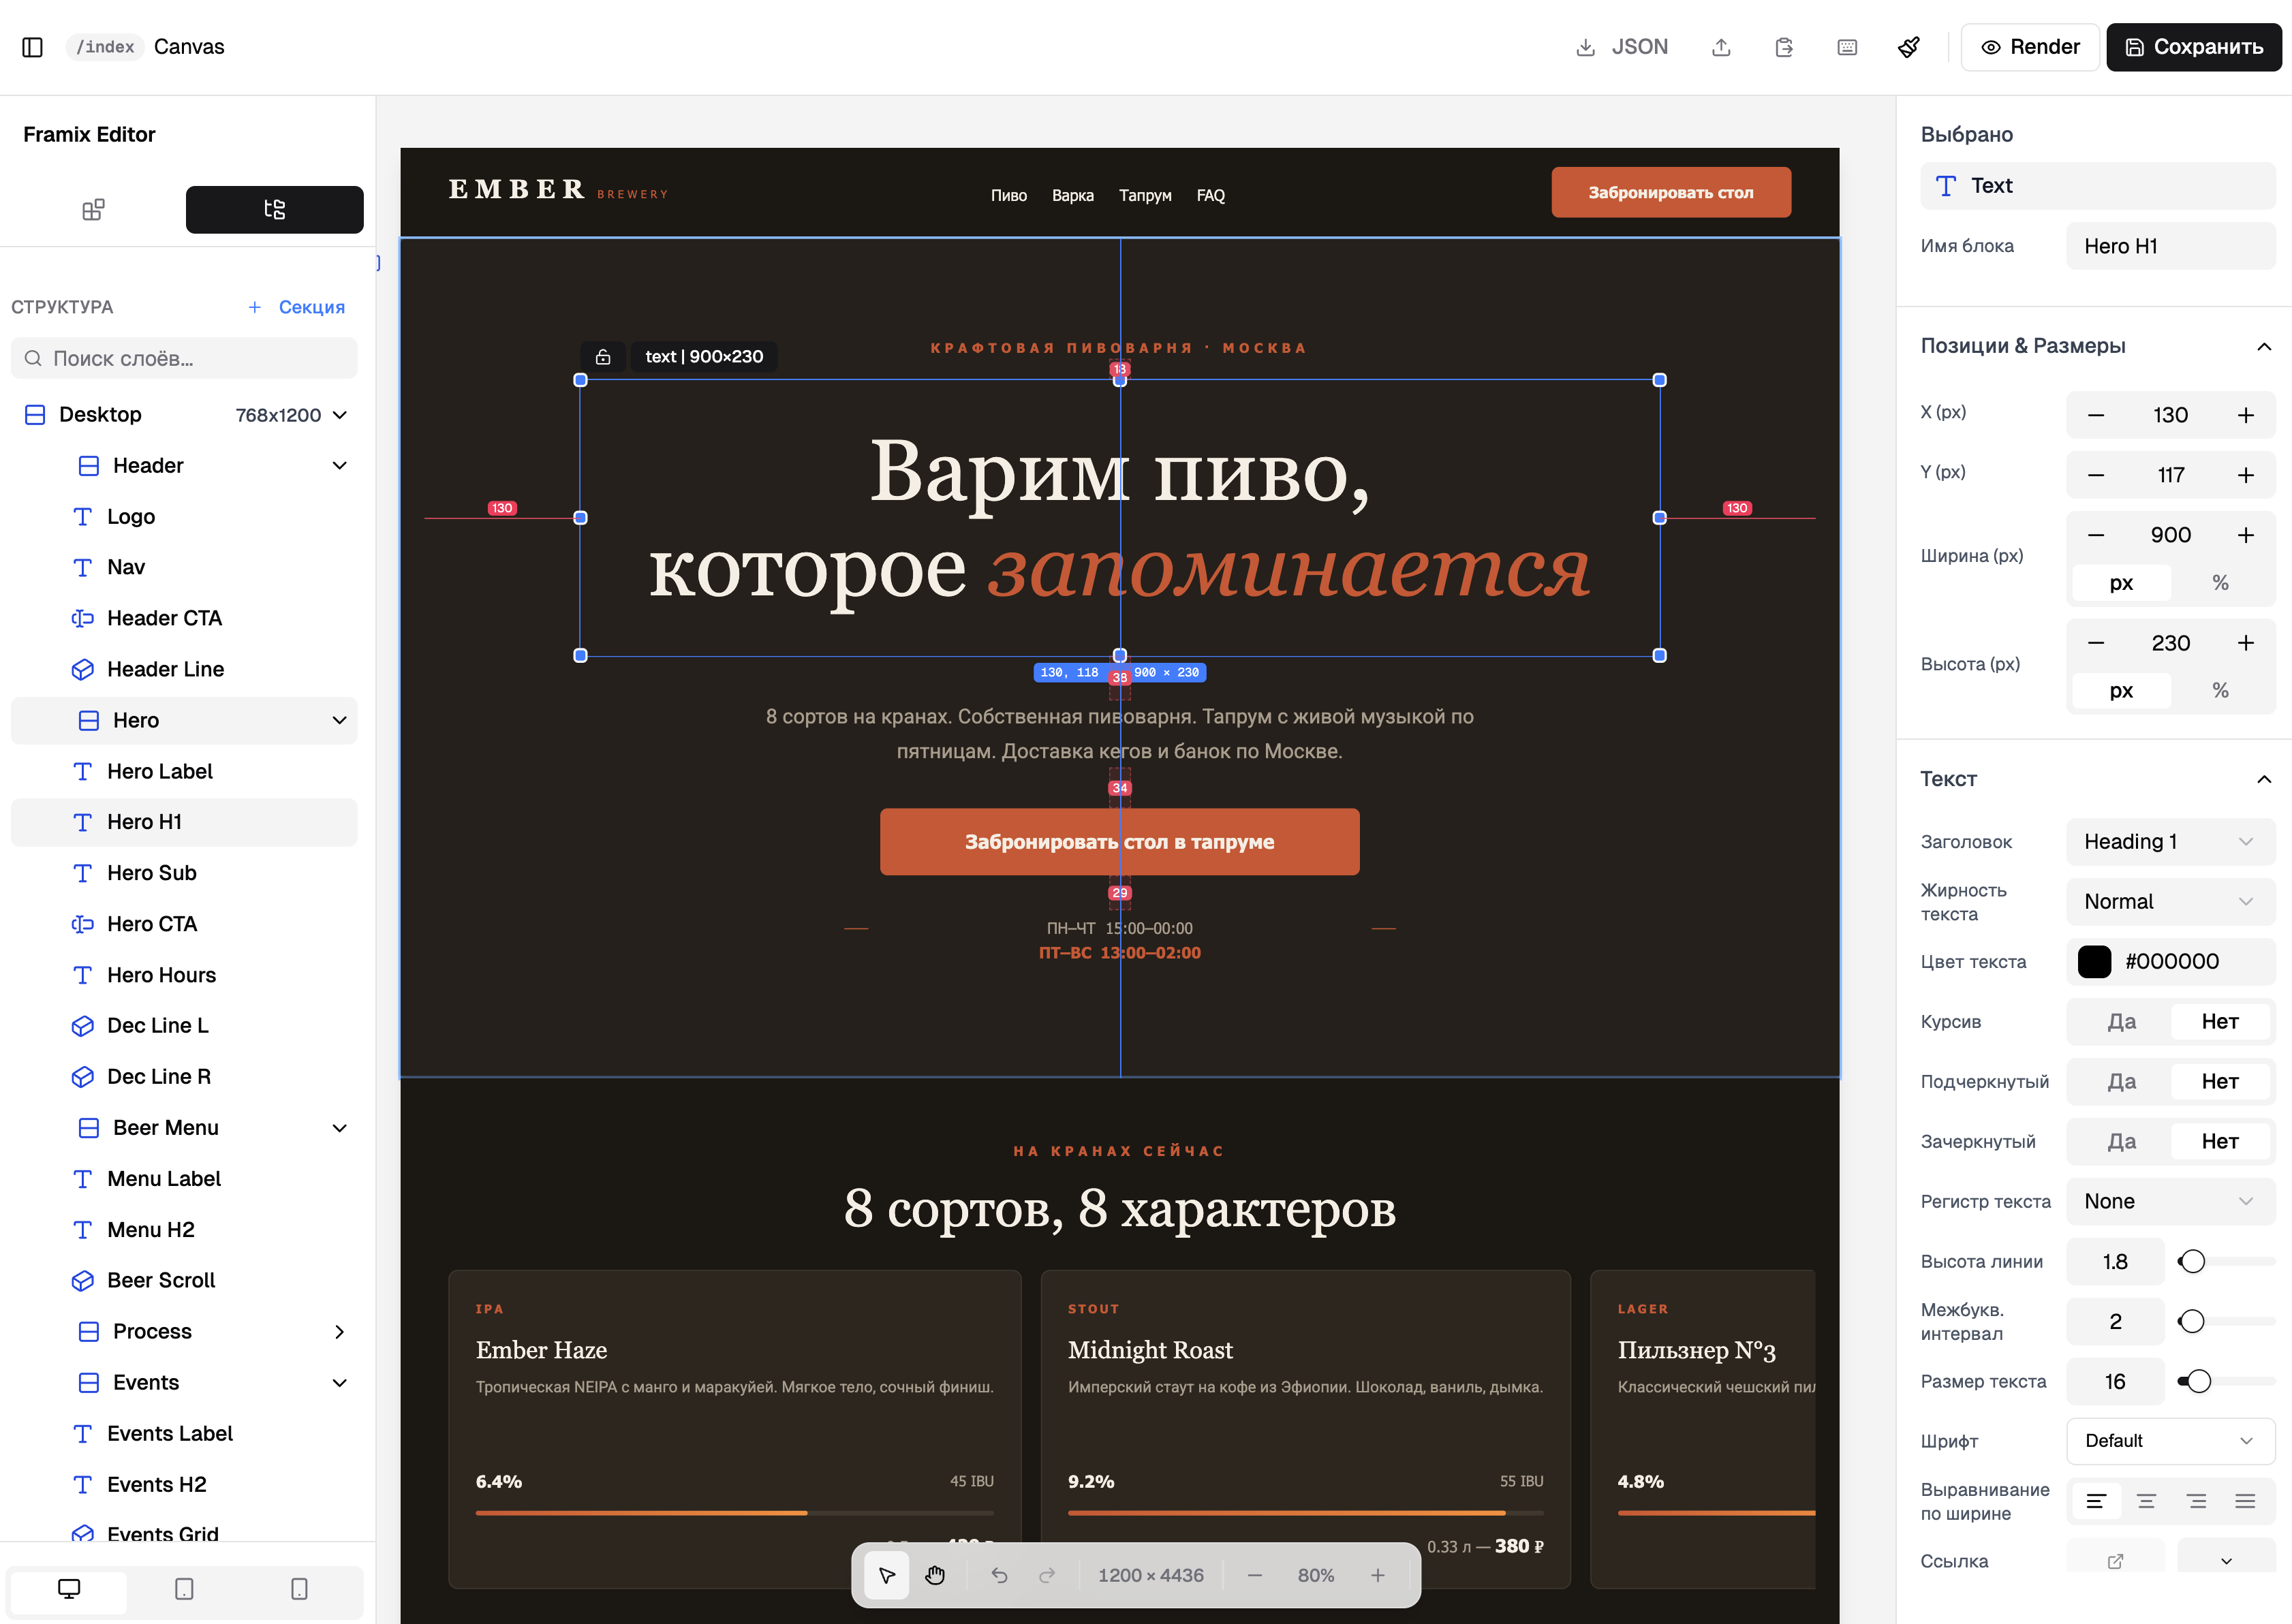Toggle the left sidebar panel icon
The height and width of the screenshot is (1624, 2292).
(x=32, y=47)
